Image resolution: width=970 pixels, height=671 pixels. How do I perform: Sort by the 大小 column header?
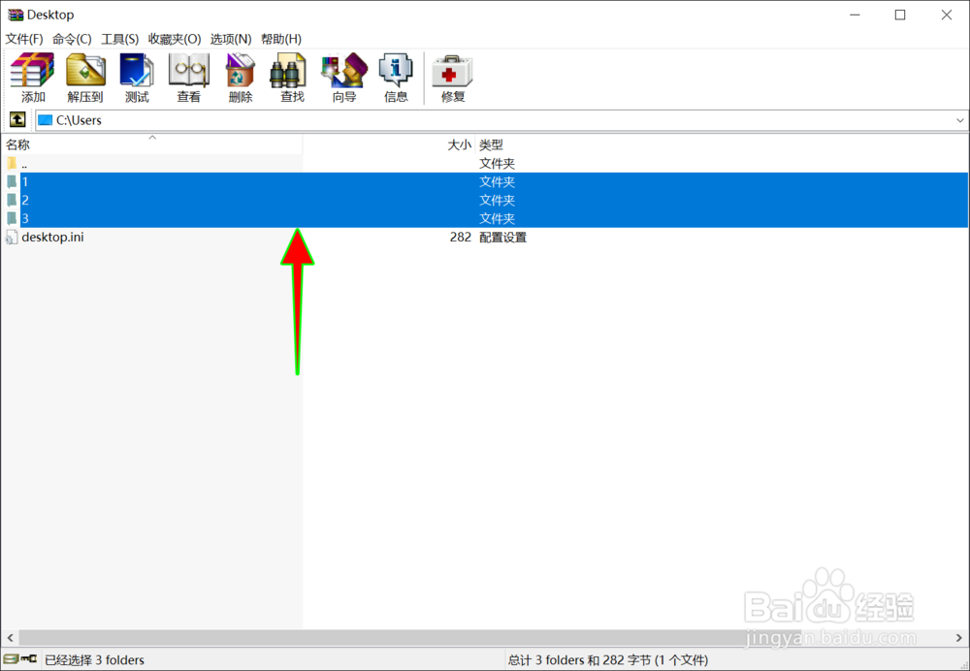click(458, 144)
